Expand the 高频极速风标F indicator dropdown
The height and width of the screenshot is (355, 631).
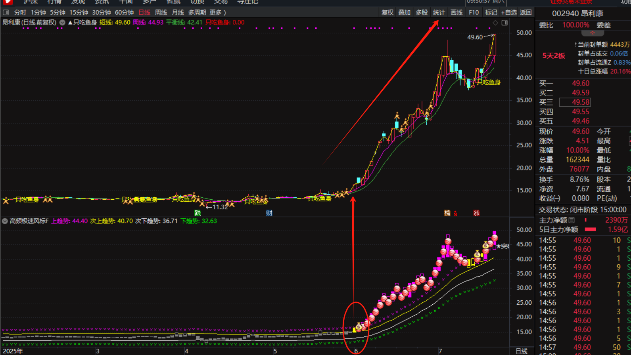[x=5, y=221]
